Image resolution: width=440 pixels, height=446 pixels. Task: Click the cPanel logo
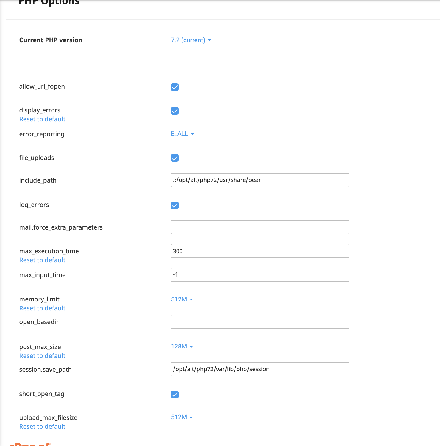click(x=30, y=444)
